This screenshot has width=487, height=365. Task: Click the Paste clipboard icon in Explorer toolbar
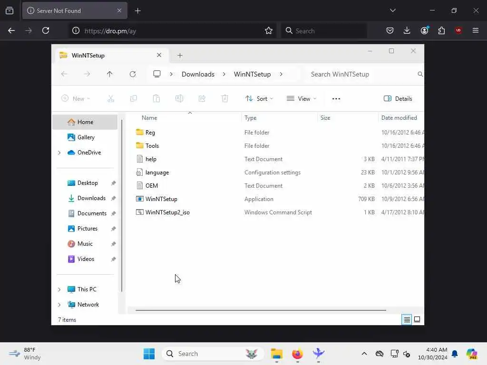point(156,99)
